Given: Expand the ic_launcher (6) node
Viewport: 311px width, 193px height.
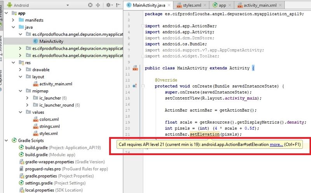Looking at the screenshot, I should coord(27,98).
